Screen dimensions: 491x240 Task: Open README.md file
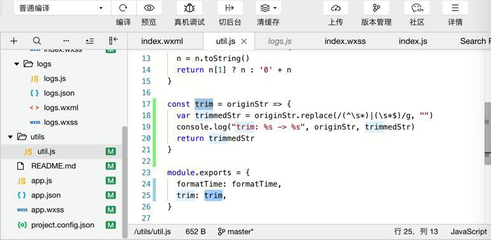[53, 166]
